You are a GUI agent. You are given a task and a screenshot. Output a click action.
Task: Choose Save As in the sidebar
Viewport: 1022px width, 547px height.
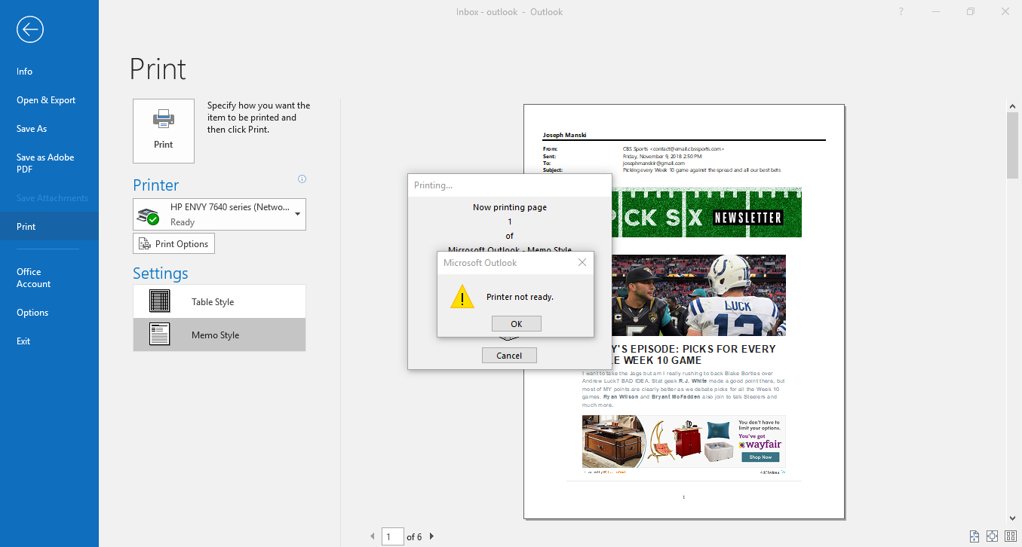(32, 129)
